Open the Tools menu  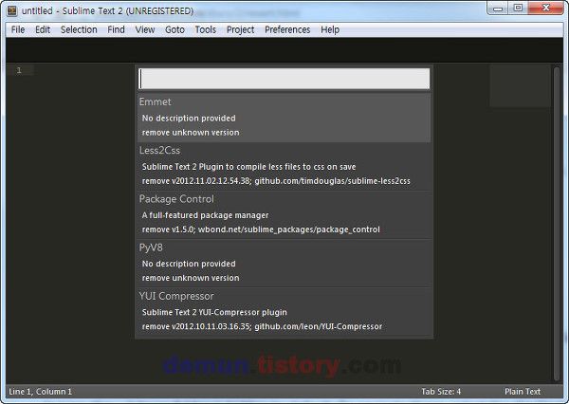pyautogui.click(x=206, y=29)
